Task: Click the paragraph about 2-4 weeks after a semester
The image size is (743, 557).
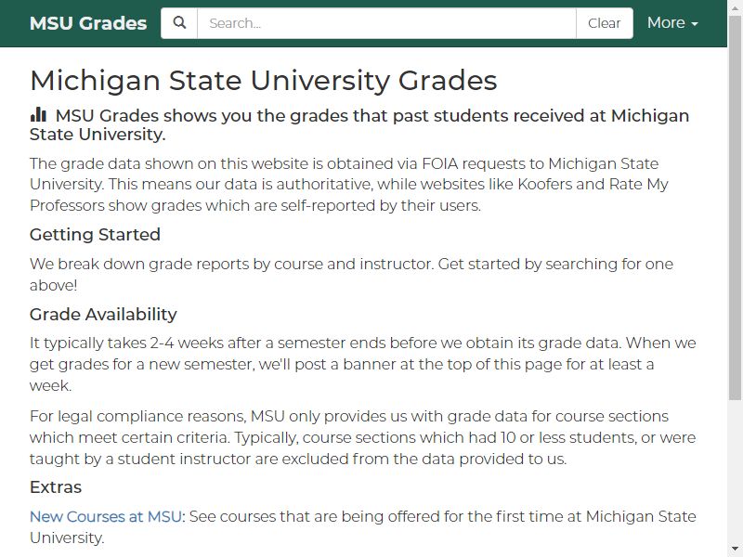Action: point(362,364)
